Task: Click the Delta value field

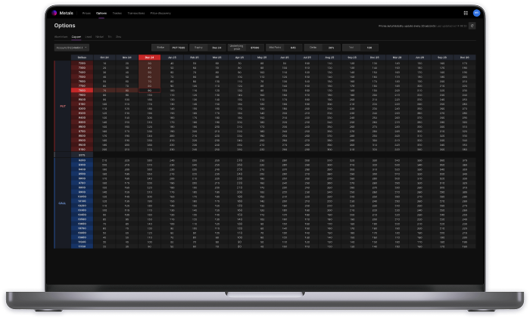Action: [x=332, y=46]
